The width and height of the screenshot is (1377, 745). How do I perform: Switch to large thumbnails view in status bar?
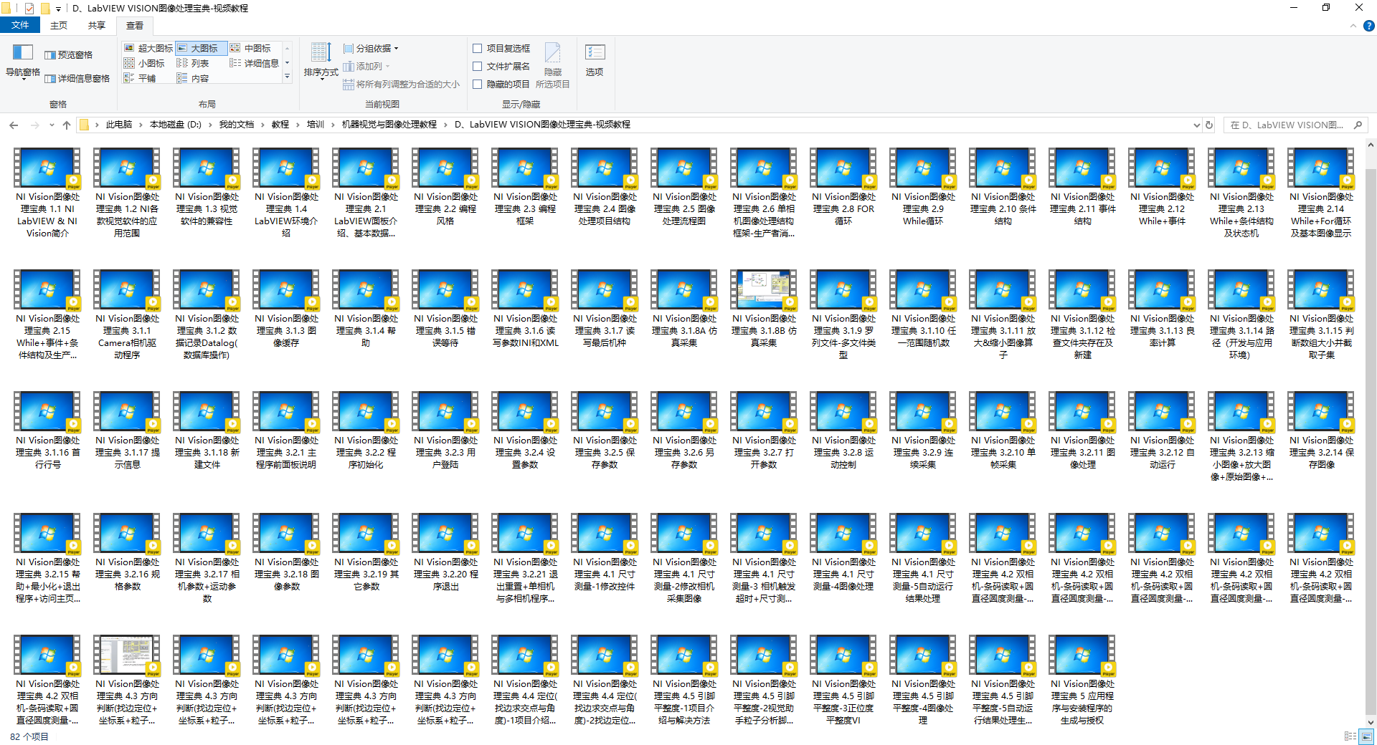click(x=1366, y=736)
